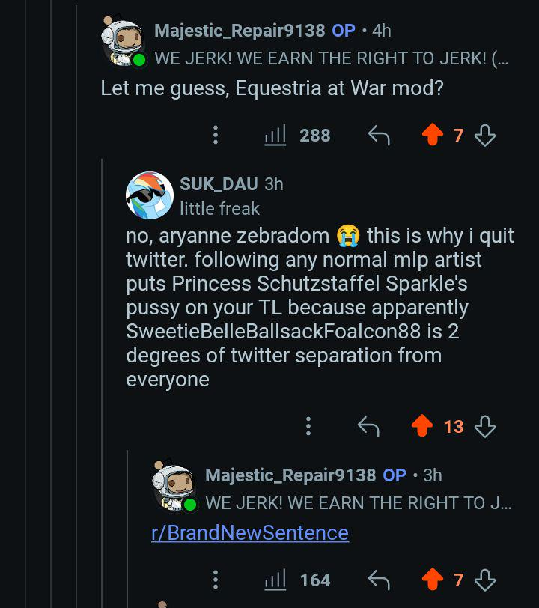The width and height of the screenshot is (539, 608).
Task: Open three-dot menu on SUK_DAU's comment
Action: click(x=308, y=427)
